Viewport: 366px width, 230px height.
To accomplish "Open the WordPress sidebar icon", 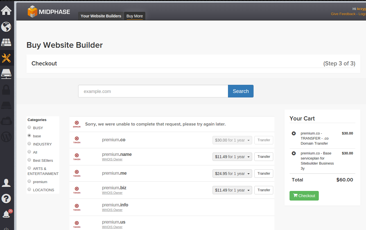I will 6,137.
